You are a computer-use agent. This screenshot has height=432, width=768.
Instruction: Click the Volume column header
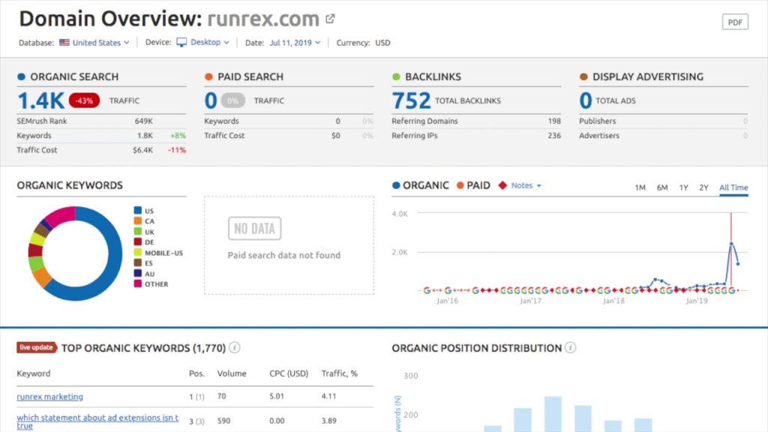coord(232,373)
